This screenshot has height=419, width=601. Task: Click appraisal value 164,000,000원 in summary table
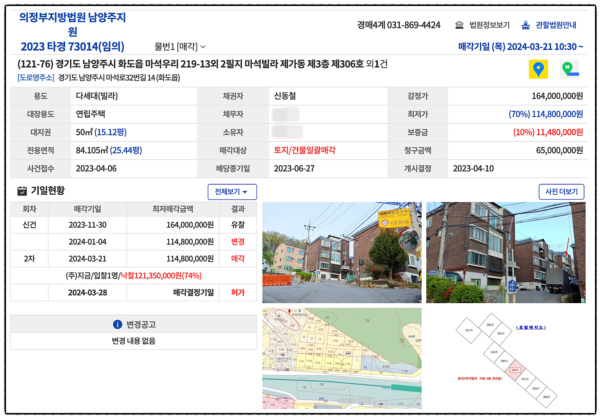click(557, 96)
